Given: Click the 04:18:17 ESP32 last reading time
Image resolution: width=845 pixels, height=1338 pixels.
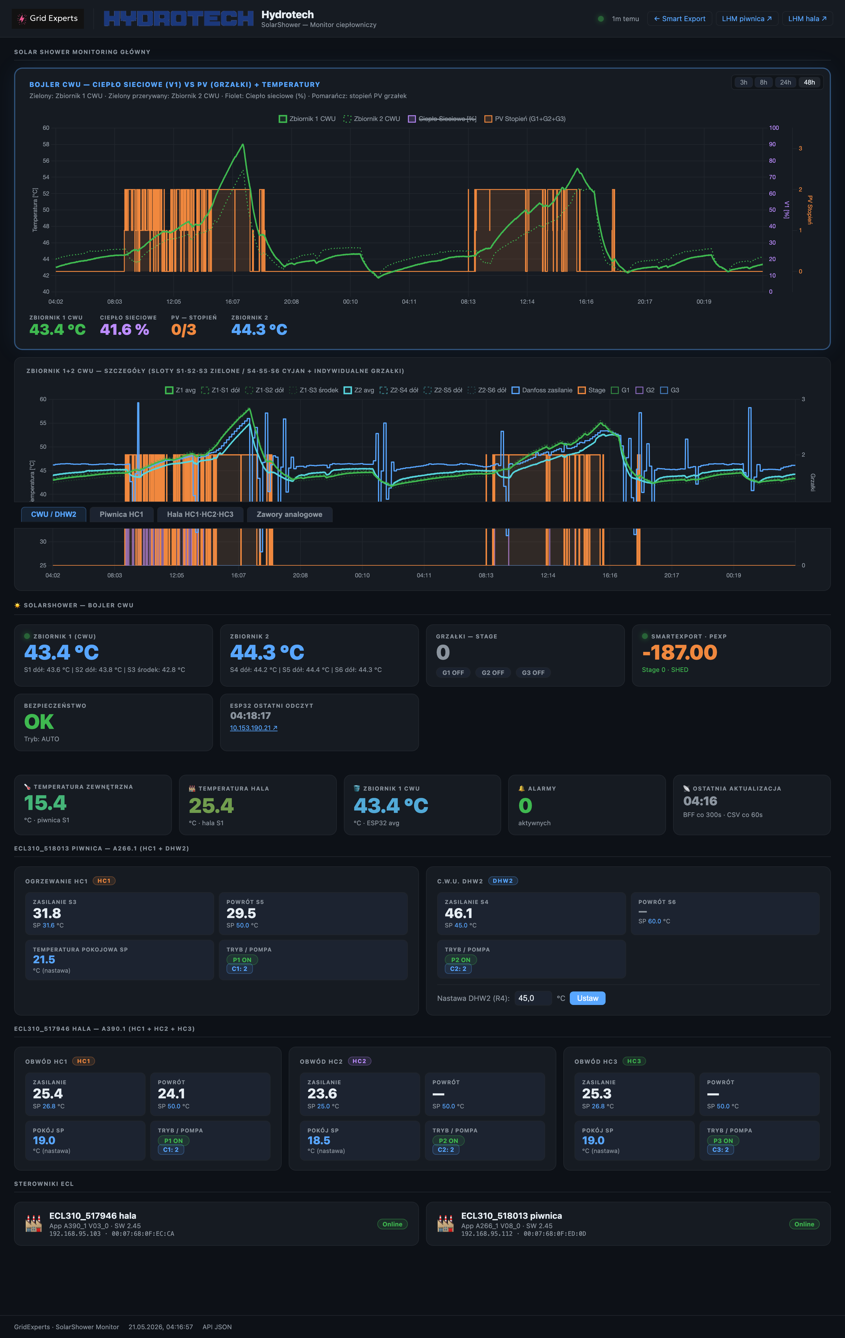Looking at the screenshot, I should pos(250,716).
